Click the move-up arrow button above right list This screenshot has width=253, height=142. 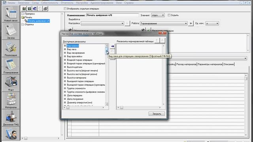(x=157, y=40)
